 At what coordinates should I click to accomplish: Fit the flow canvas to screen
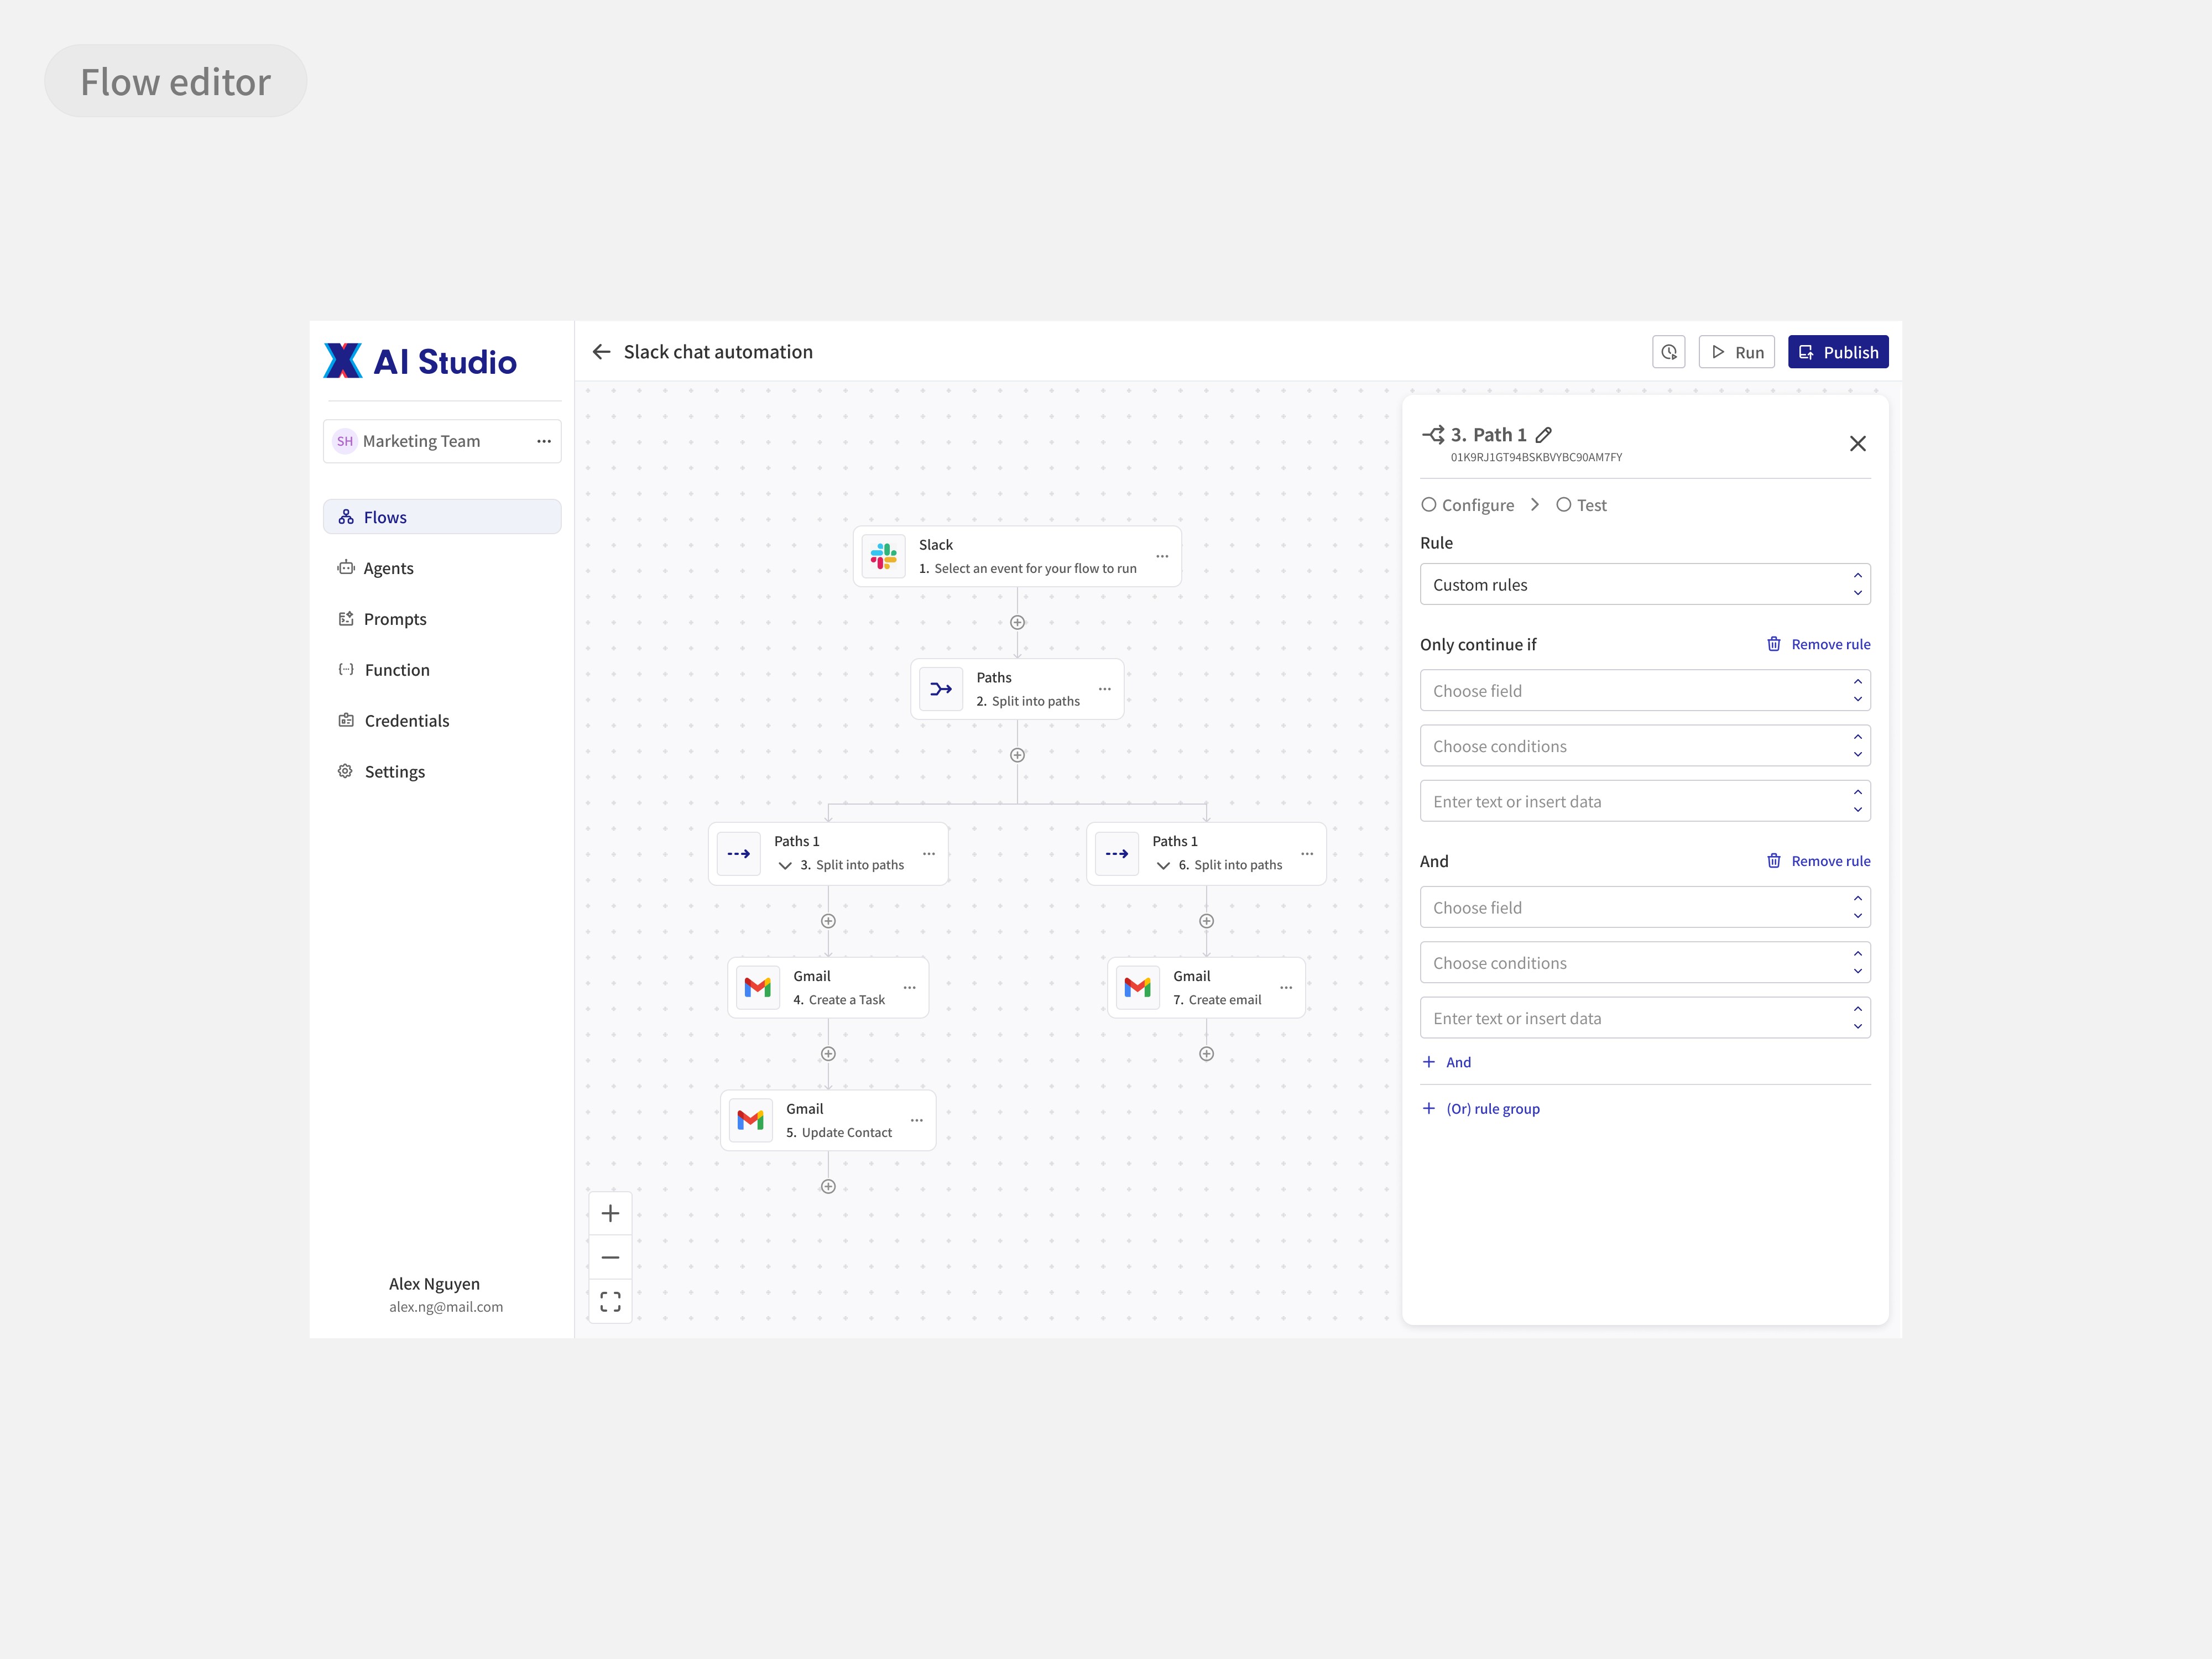610,1301
